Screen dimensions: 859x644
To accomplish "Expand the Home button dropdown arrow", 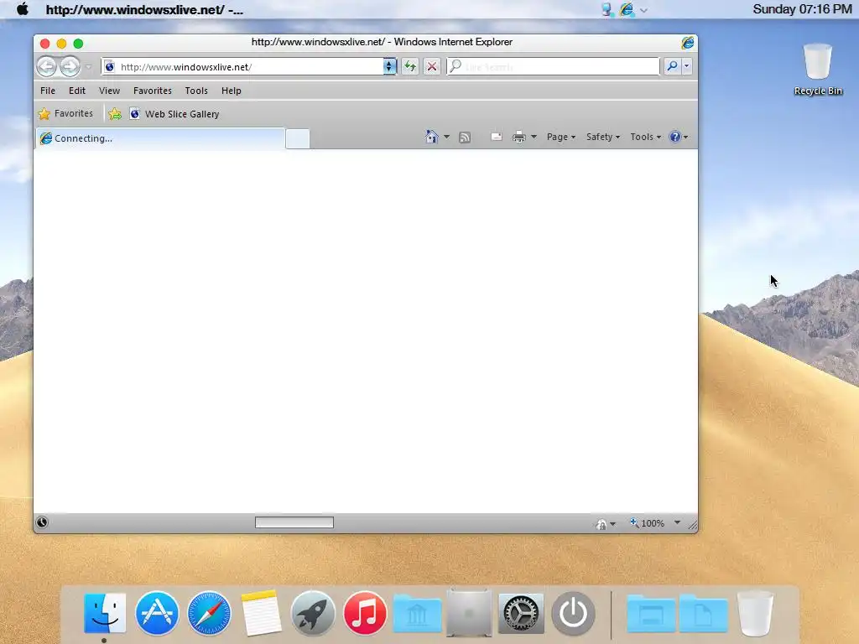I will [446, 137].
